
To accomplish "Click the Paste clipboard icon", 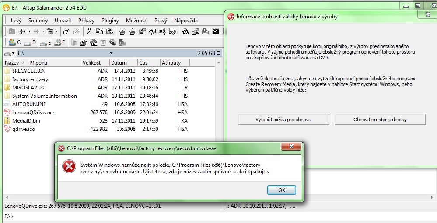I will click(110, 31).
